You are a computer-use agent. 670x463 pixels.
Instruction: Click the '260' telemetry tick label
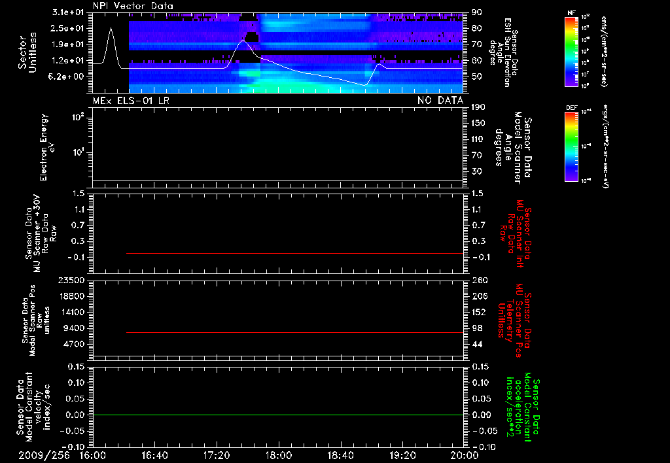(480, 280)
